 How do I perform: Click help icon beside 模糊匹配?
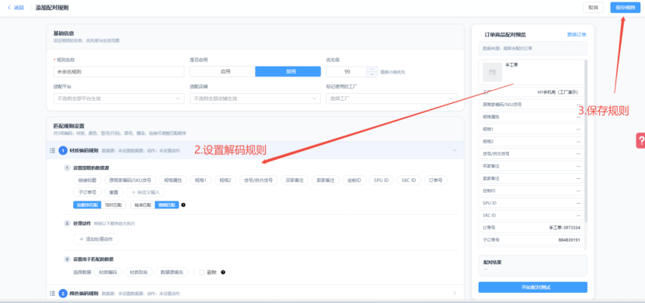click(x=183, y=205)
